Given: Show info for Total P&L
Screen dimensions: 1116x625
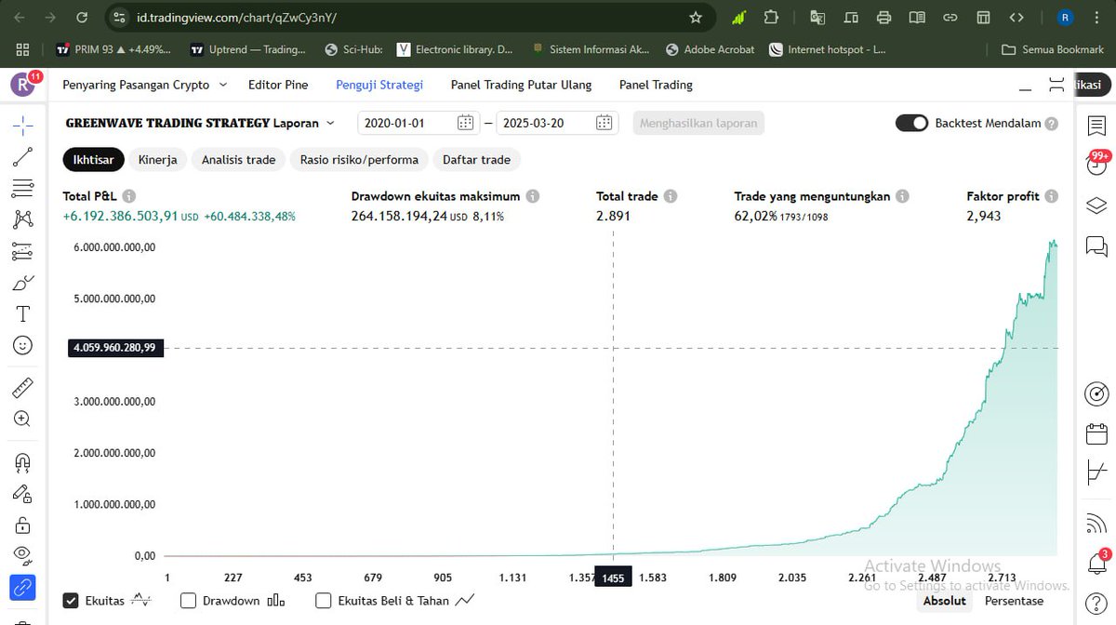Looking at the screenshot, I should pyautogui.click(x=129, y=196).
